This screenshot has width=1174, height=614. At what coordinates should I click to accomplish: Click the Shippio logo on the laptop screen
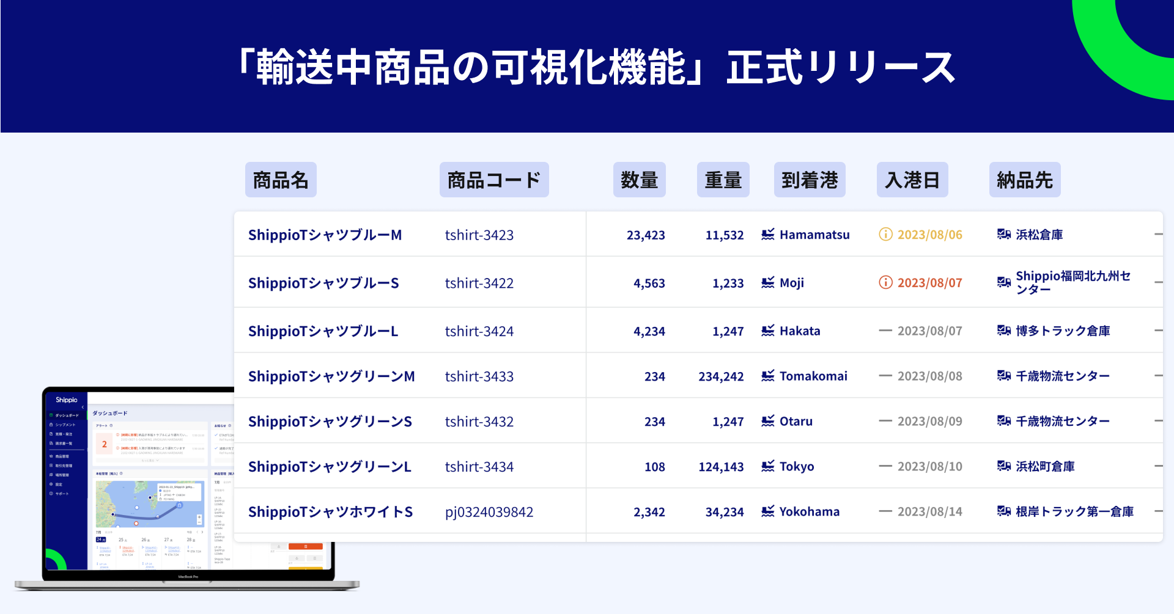tap(67, 400)
